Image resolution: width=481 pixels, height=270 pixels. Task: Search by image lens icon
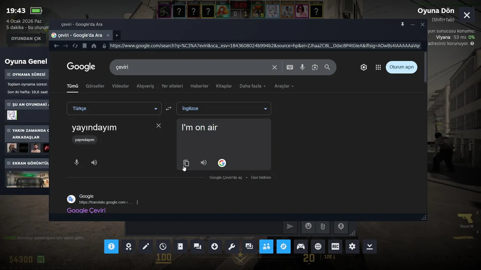coord(315,67)
